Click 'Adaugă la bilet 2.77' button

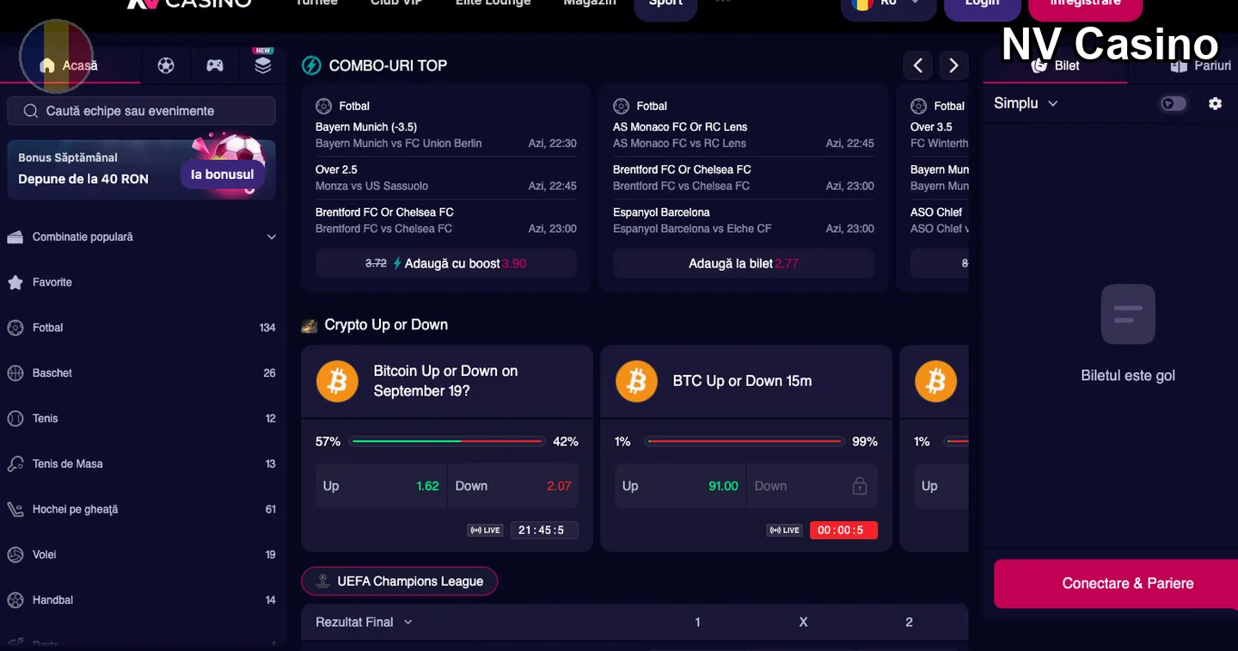pyautogui.click(x=744, y=263)
